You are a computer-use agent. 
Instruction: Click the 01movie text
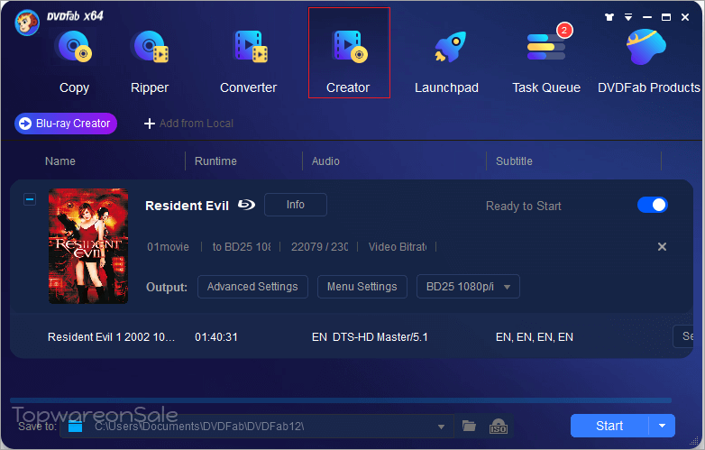pos(169,247)
